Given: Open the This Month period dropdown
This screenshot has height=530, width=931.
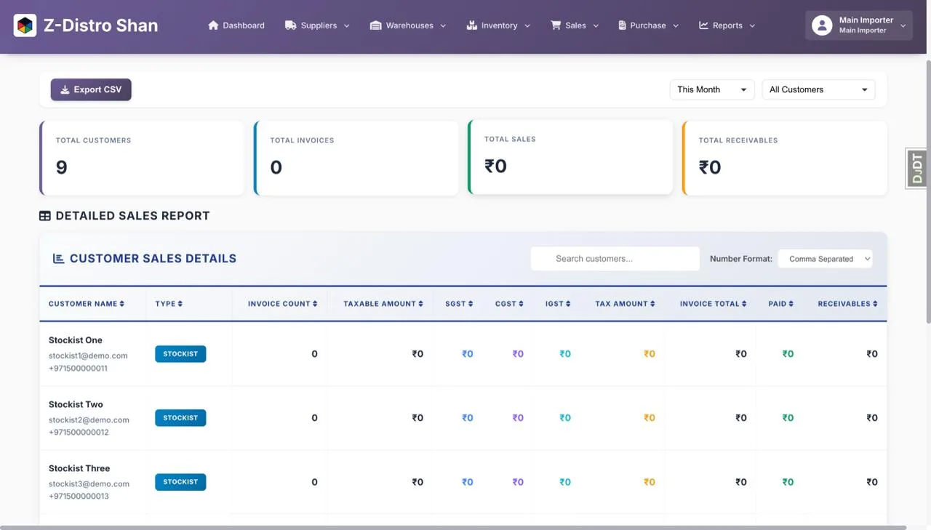Looking at the screenshot, I should coord(712,89).
